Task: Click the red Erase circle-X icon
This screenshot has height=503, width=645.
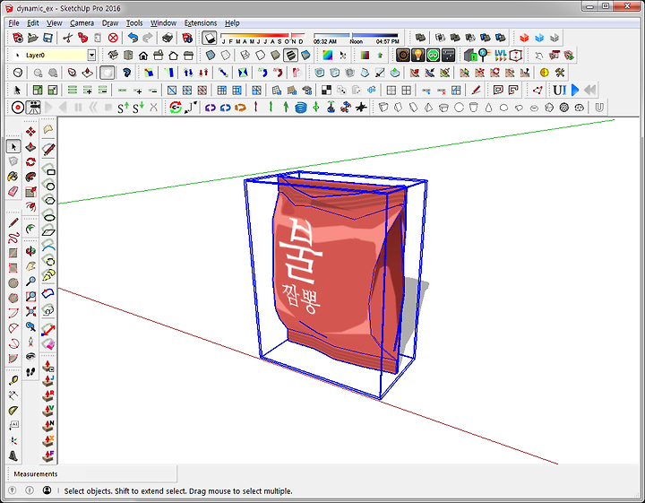Action: [113, 38]
